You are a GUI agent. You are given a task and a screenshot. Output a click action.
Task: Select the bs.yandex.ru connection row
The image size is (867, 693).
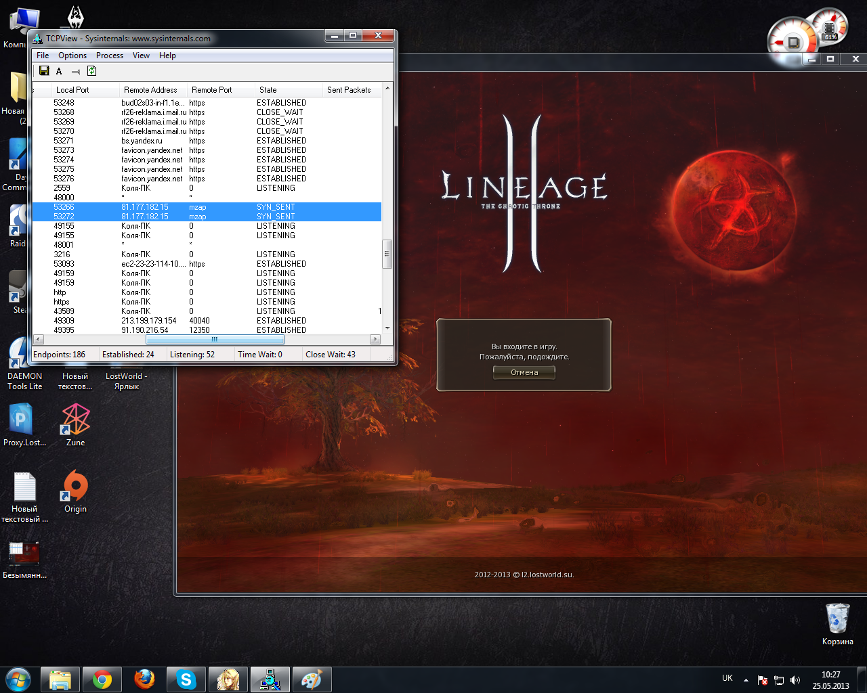click(x=207, y=141)
